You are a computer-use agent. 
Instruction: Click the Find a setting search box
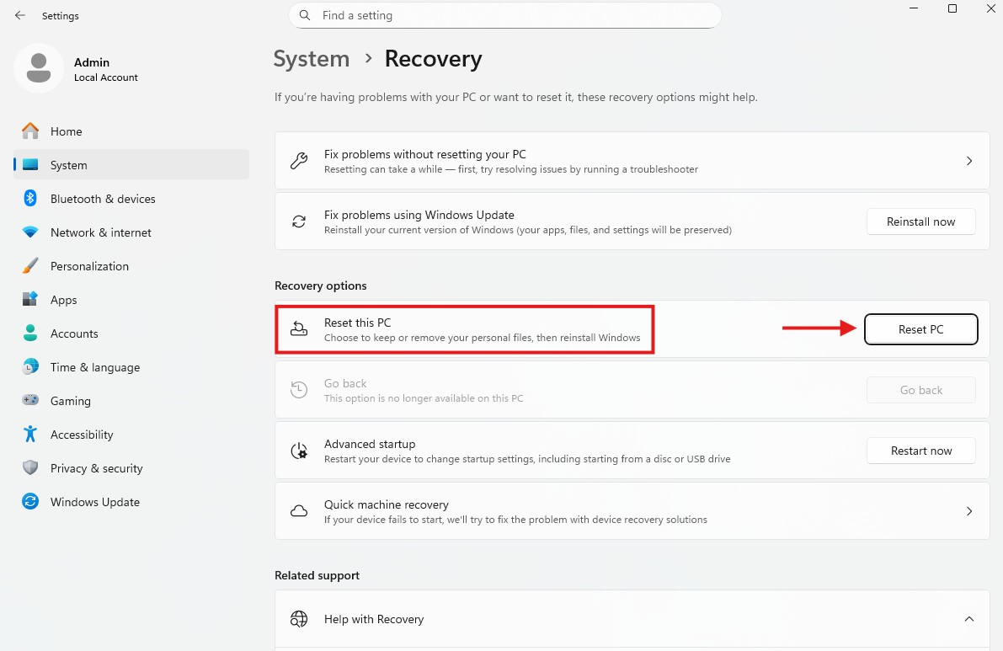click(505, 15)
